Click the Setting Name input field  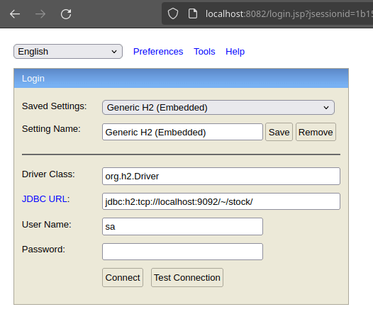(182, 132)
